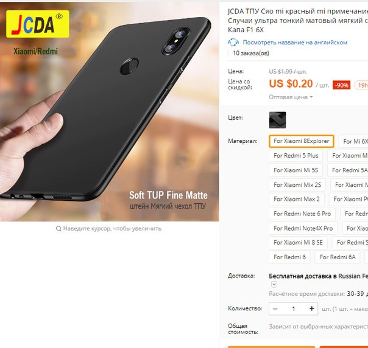Choose the For Xiaomi Mi 8 SE option
The width and height of the screenshot is (368, 348).
click(298, 243)
